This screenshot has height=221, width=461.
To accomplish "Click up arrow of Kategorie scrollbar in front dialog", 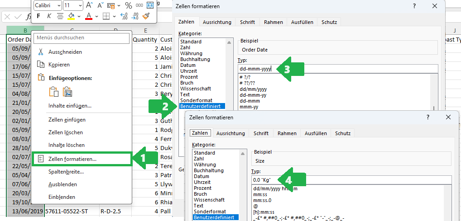I will (x=243, y=154).
